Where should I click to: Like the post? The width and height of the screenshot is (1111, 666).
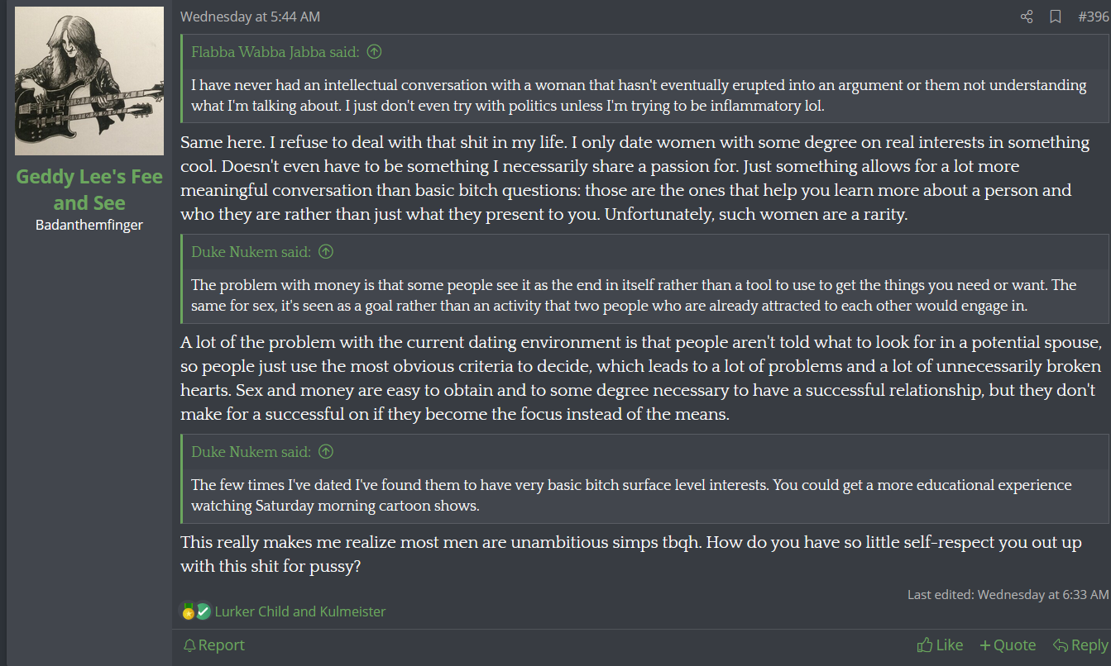[x=940, y=645]
